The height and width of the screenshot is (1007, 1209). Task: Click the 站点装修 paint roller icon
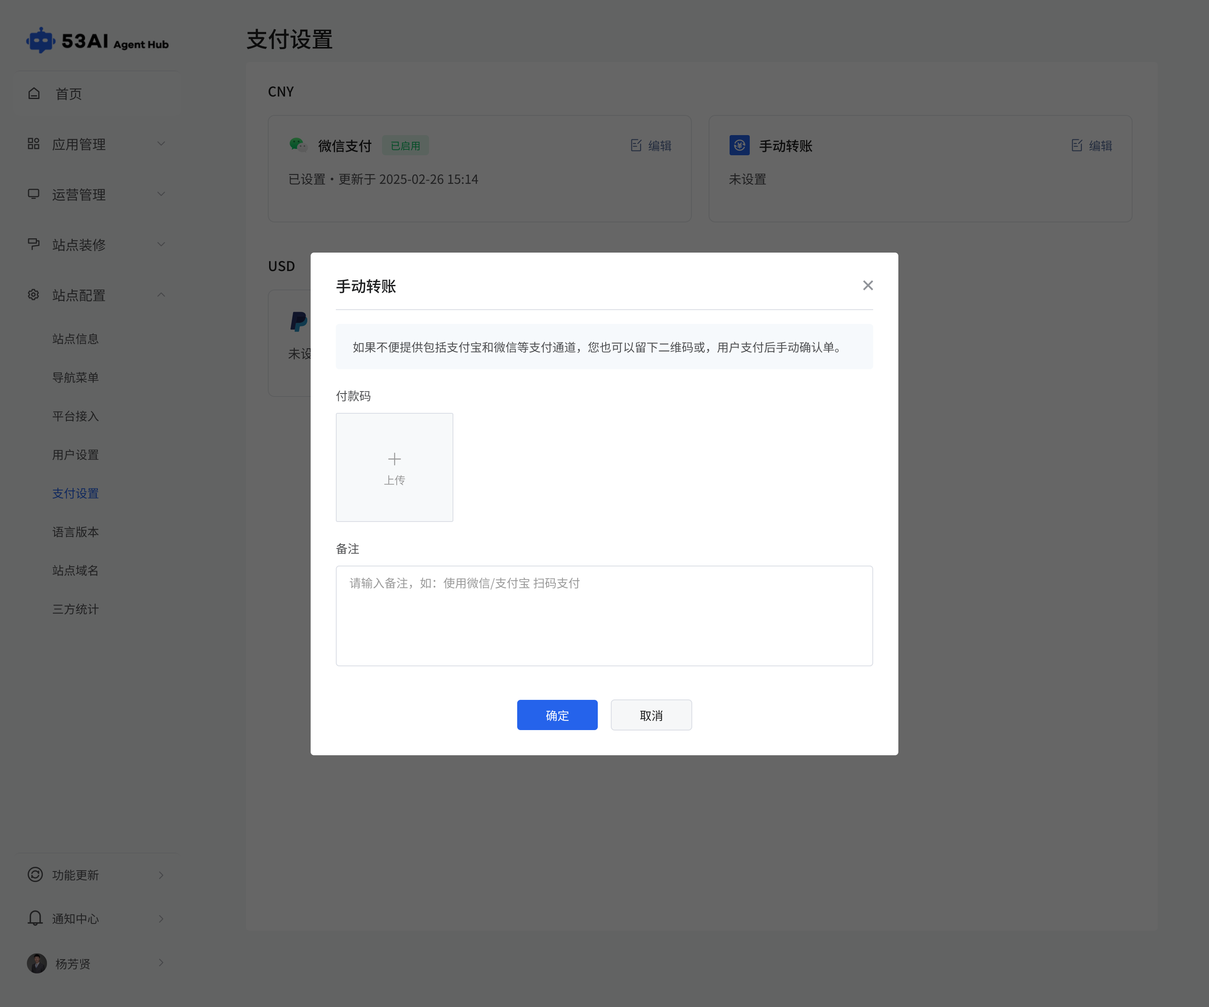coord(34,244)
